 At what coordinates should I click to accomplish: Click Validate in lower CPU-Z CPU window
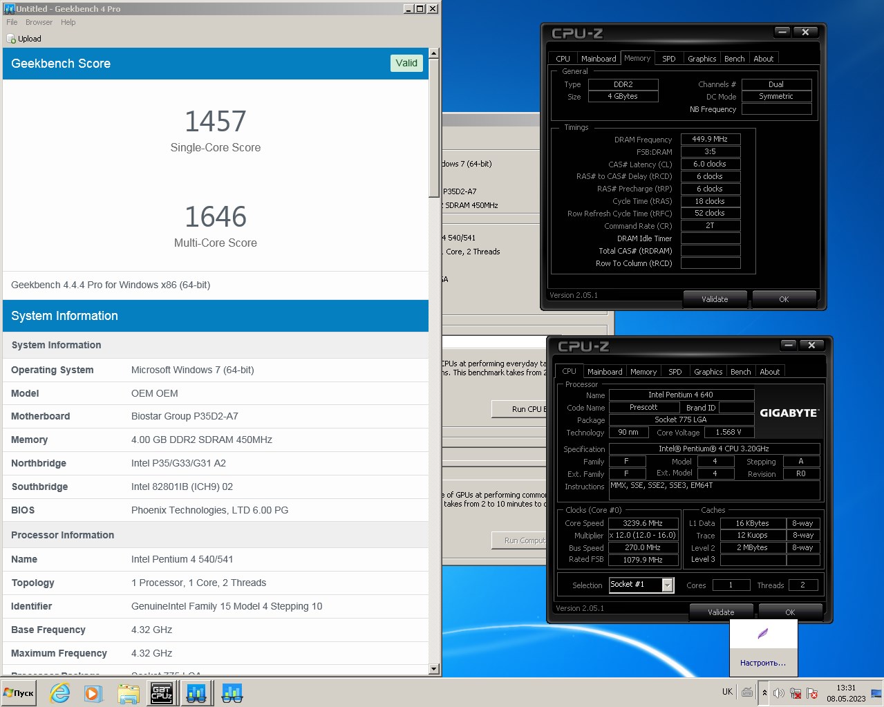pos(721,612)
